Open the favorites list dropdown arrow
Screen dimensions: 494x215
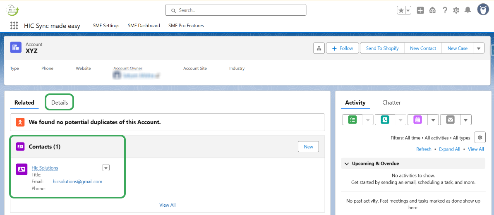tap(408, 10)
